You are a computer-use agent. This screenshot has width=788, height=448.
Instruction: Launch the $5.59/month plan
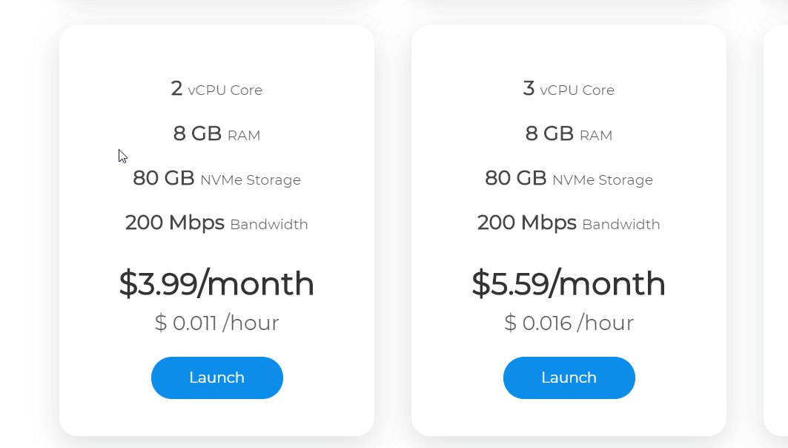569,378
